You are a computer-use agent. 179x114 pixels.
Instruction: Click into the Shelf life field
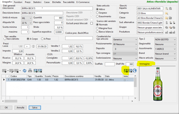(x=130, y=64)
